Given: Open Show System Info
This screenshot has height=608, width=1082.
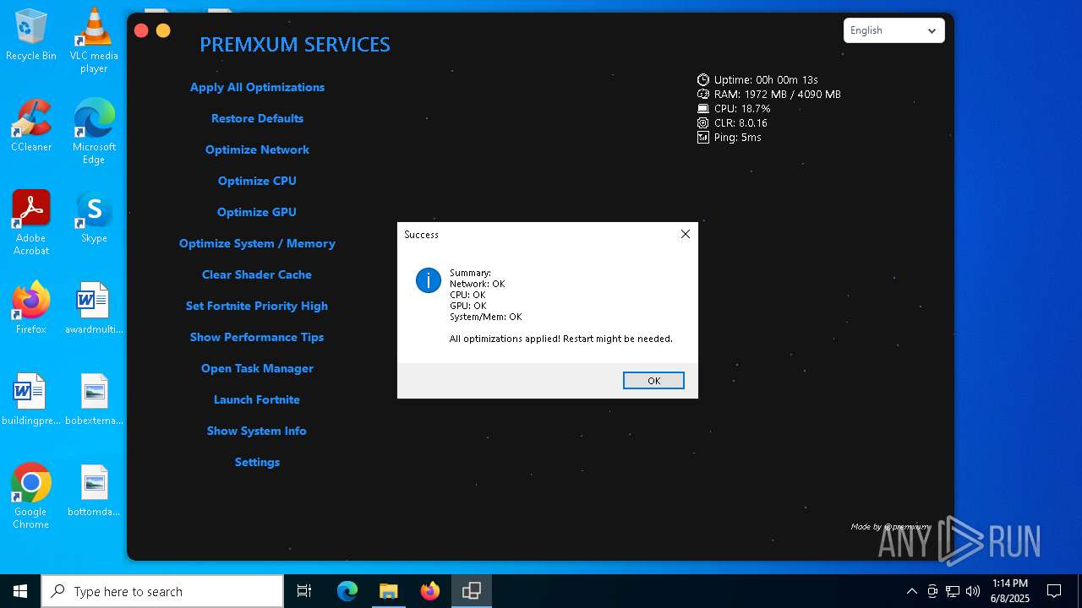Looking at the screenshot, I should 257,431.
